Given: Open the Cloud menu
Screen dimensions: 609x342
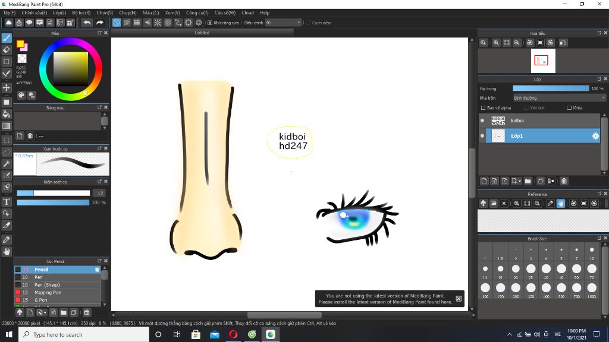Looking at the screenshot, I should (247, 13).
